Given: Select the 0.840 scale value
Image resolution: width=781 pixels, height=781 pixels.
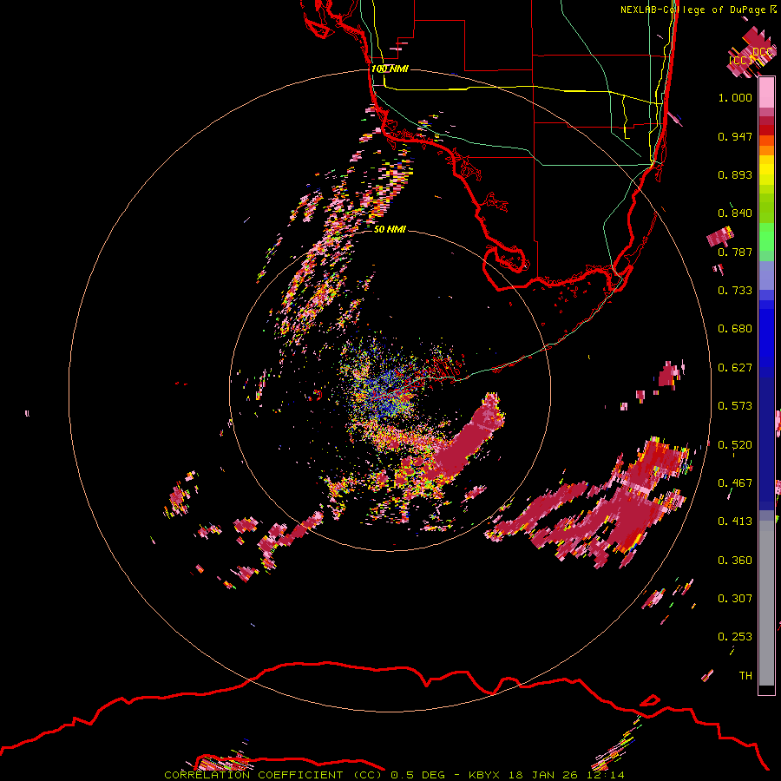Looking at the screenshot, I should (735, 213).
